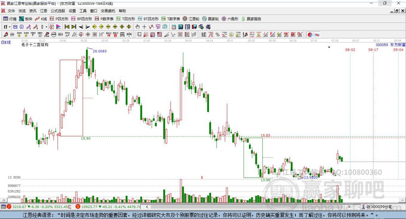
Task: Toggle the pink gradient triangle chart icon
Action: 59,27
